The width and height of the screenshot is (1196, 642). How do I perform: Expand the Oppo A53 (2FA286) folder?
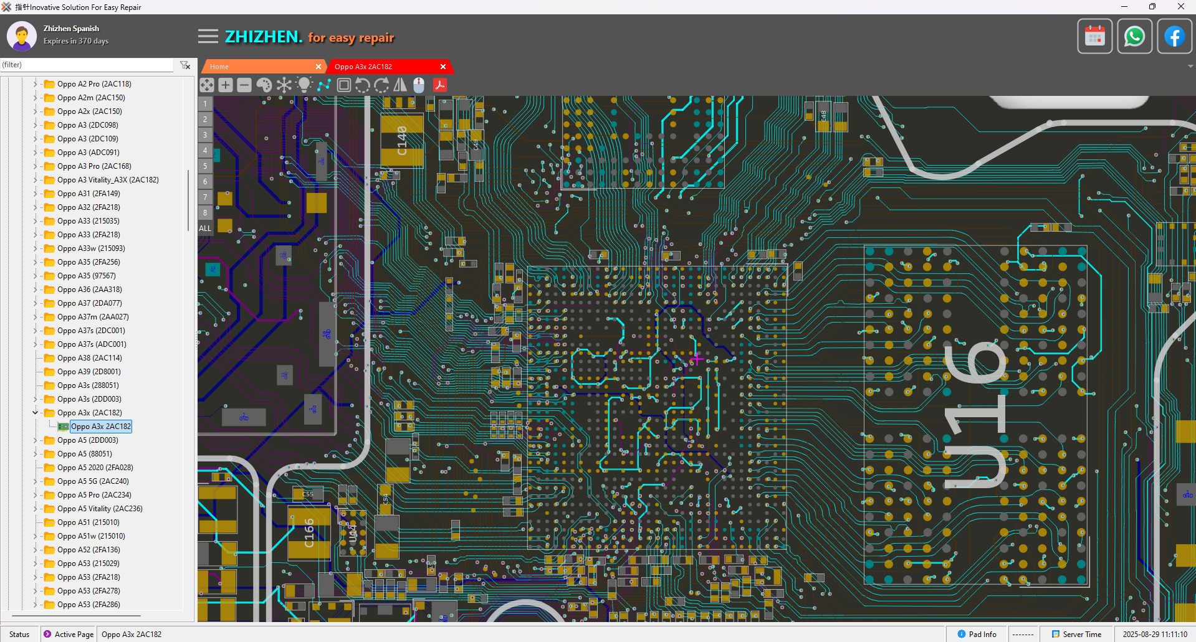coord(35,604)
